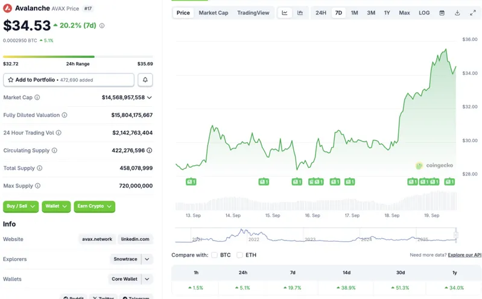Click the Avalanche logo icon
This screenshot has height=299, width=482.
pyautogui.click(x=7, y=8)
